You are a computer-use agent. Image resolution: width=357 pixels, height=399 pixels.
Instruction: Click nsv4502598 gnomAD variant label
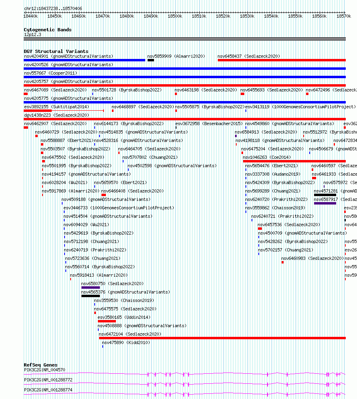click(x=172, y=166)
